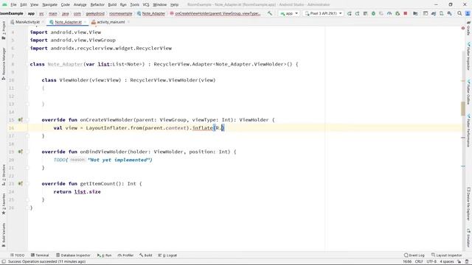
Task: Click the java breadcrumb segment
Action: tap(66, 13)
